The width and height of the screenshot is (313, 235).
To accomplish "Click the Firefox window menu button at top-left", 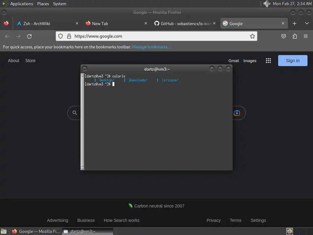I will tap(4, 12).
